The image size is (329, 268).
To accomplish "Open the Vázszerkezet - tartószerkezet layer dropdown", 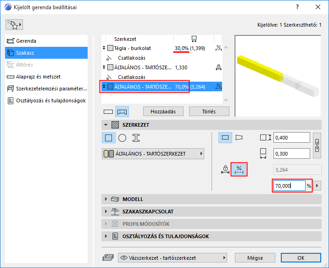I will click(173, 258).
